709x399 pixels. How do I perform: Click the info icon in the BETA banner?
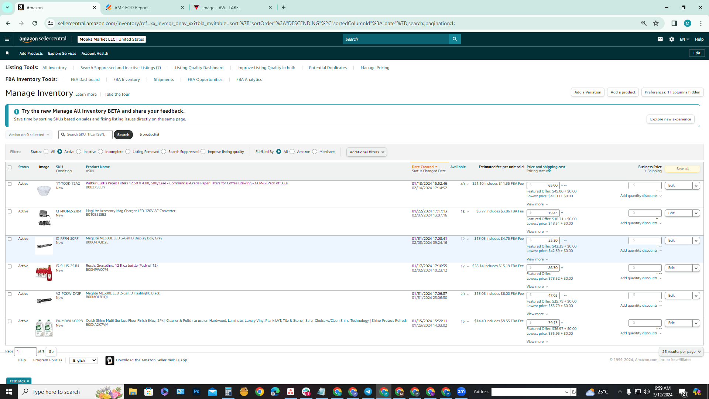tap(17, 112)
